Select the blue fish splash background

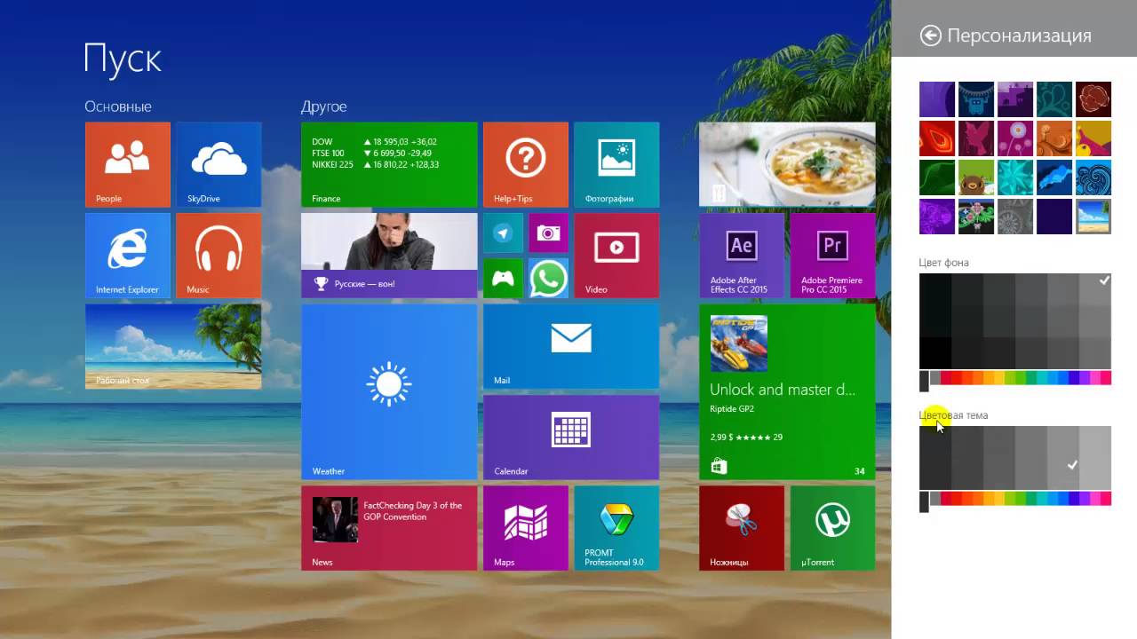(1054, 177)
